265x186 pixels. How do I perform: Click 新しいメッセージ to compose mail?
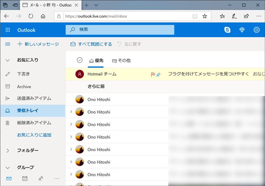[x=38, y=44]
